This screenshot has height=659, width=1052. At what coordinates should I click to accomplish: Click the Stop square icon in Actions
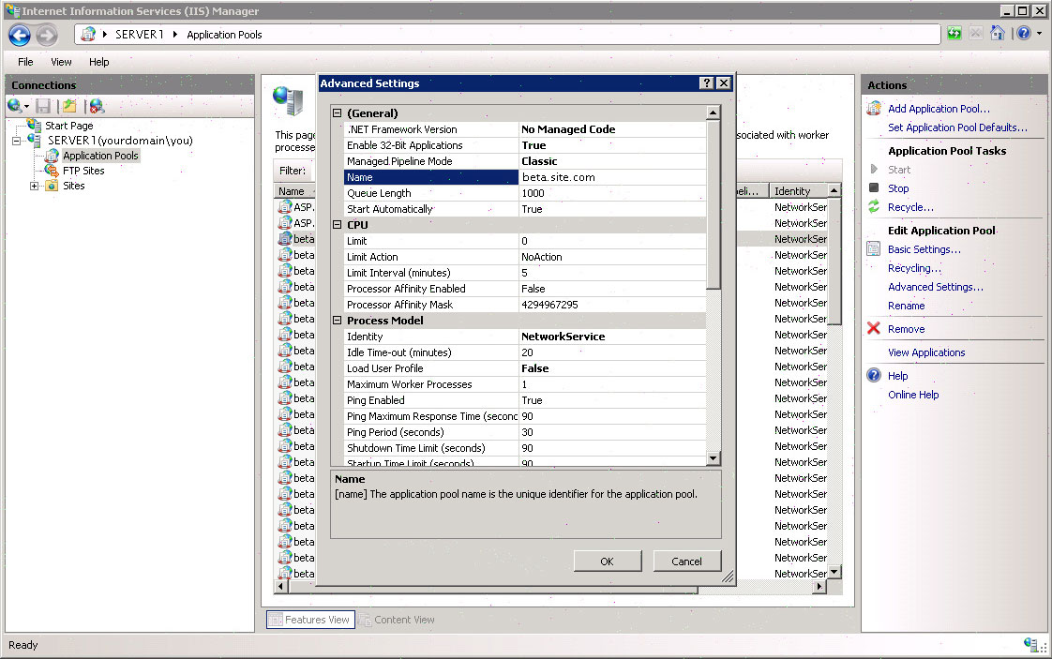click(874, 187)
